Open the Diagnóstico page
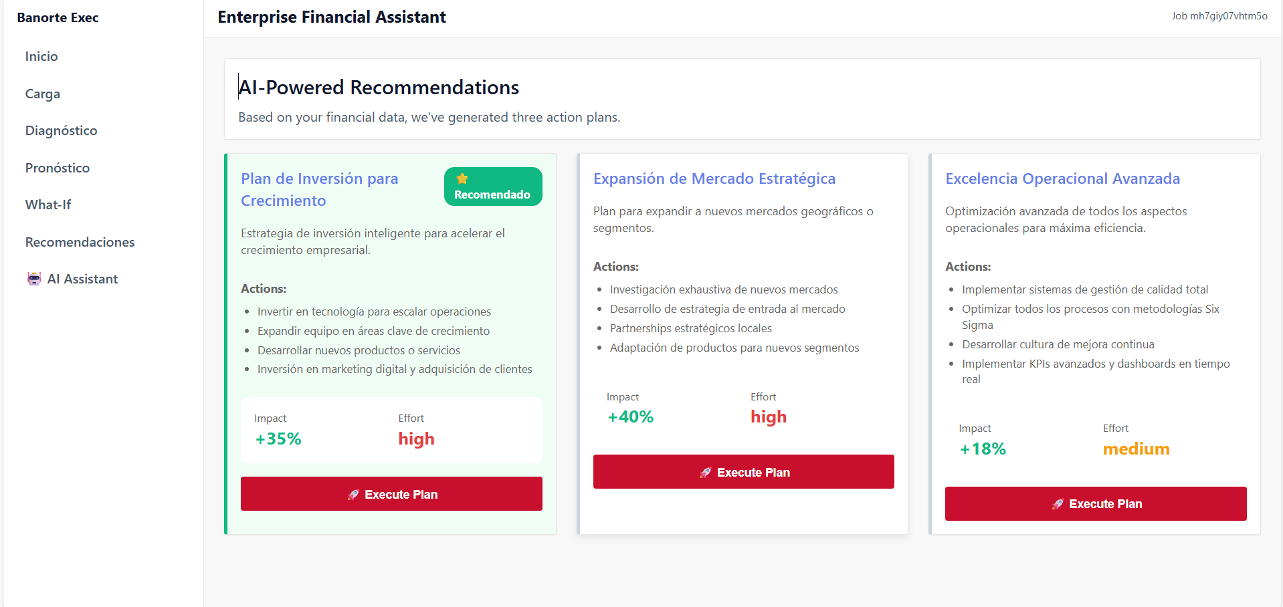Viewport: 1283px width, 607px height. click(x=62, y=131)
